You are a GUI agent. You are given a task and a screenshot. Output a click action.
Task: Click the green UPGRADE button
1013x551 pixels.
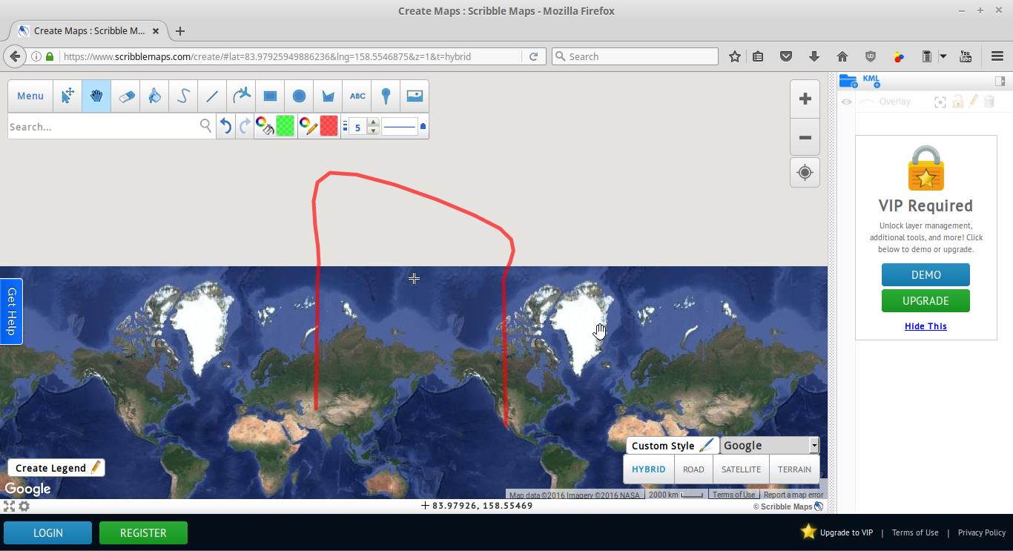tap(925, 301)
